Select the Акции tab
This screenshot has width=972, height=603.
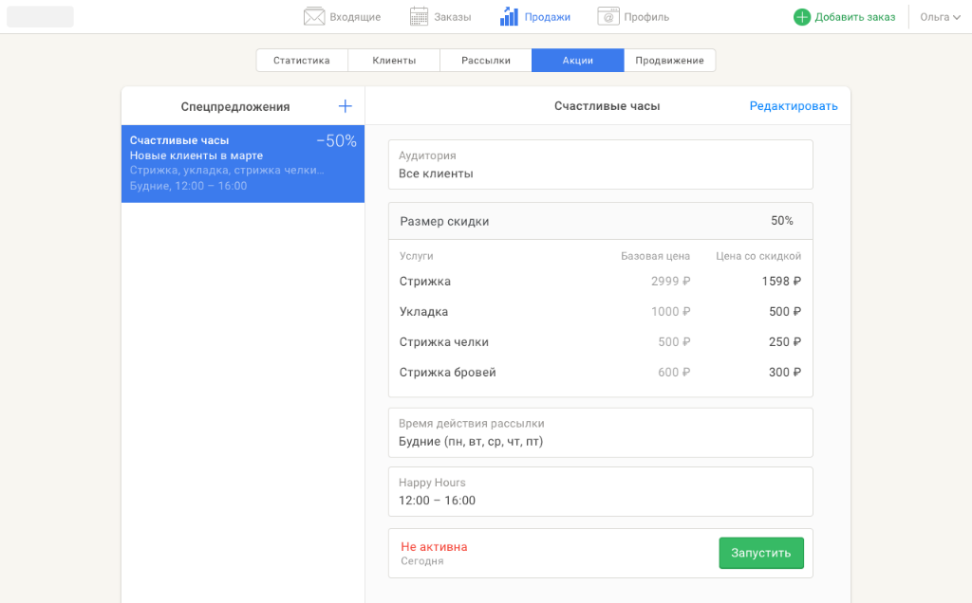(x=578, y=60)
